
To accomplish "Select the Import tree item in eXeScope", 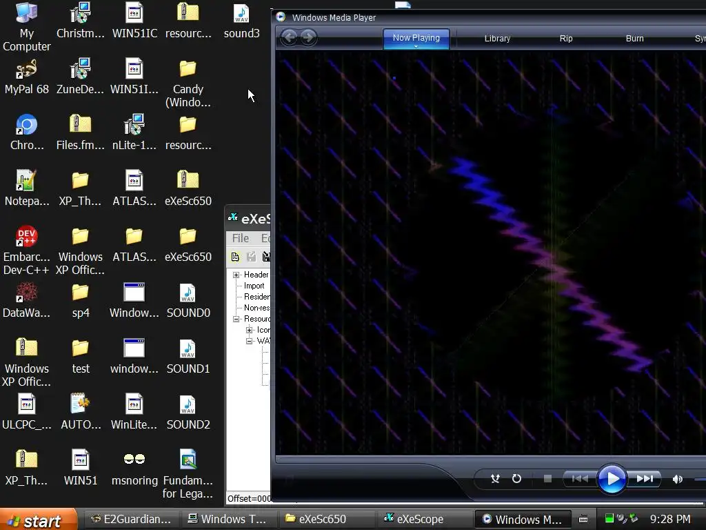I will [x=254, y=286].
